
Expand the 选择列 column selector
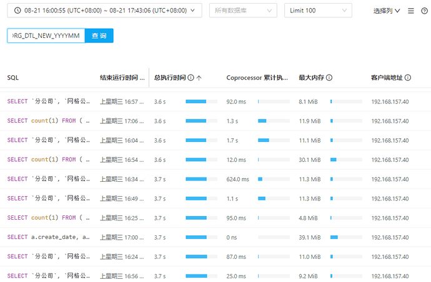(387, 11)
